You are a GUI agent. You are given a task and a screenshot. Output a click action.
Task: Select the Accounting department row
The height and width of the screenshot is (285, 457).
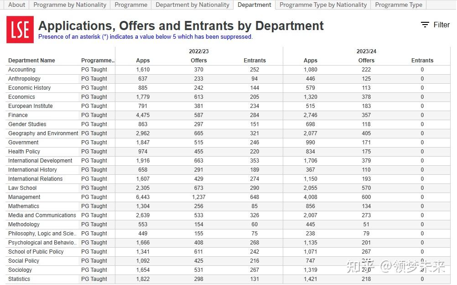(22, 70)
